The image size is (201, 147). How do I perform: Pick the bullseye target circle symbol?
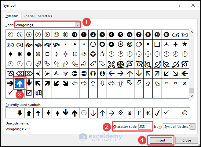click(x=130, y=44)
